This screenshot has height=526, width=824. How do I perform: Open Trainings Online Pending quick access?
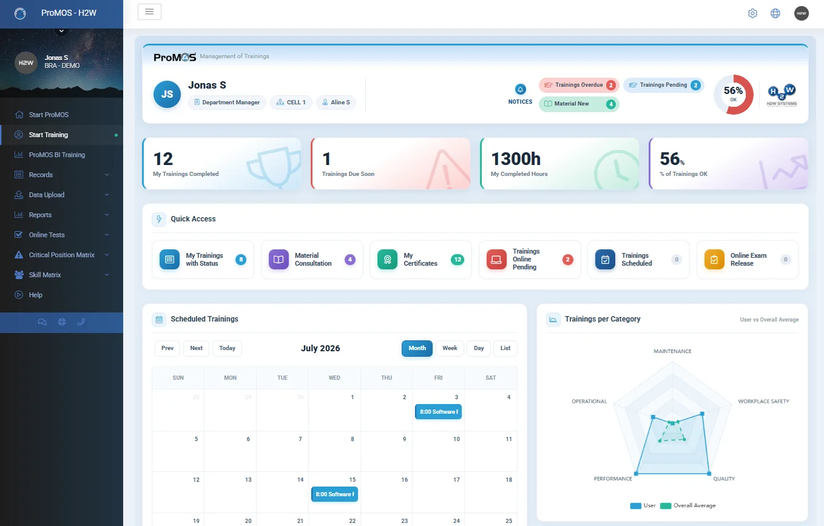coord(530,260)
